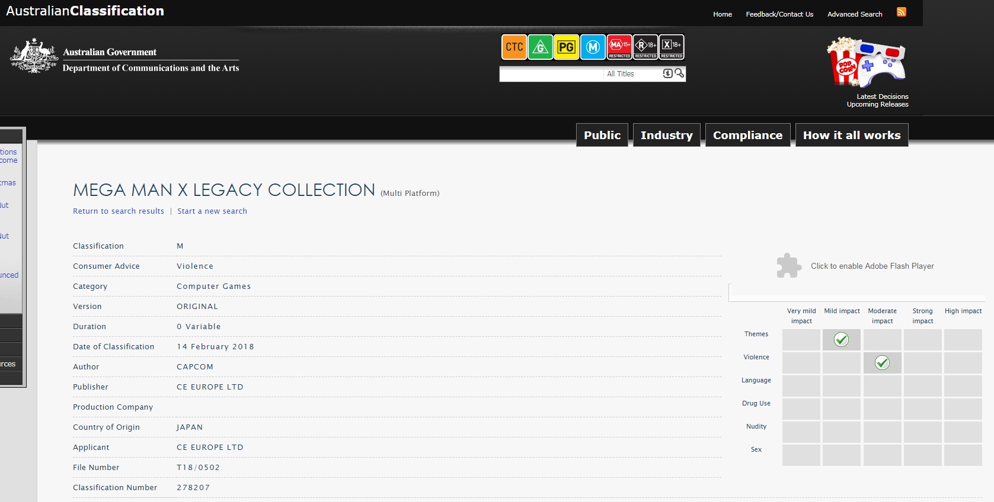Image resolution: width=994 pixels, height=502 pixels.
Task: Click the Language row label in impact table
Action: coord(756,380)
